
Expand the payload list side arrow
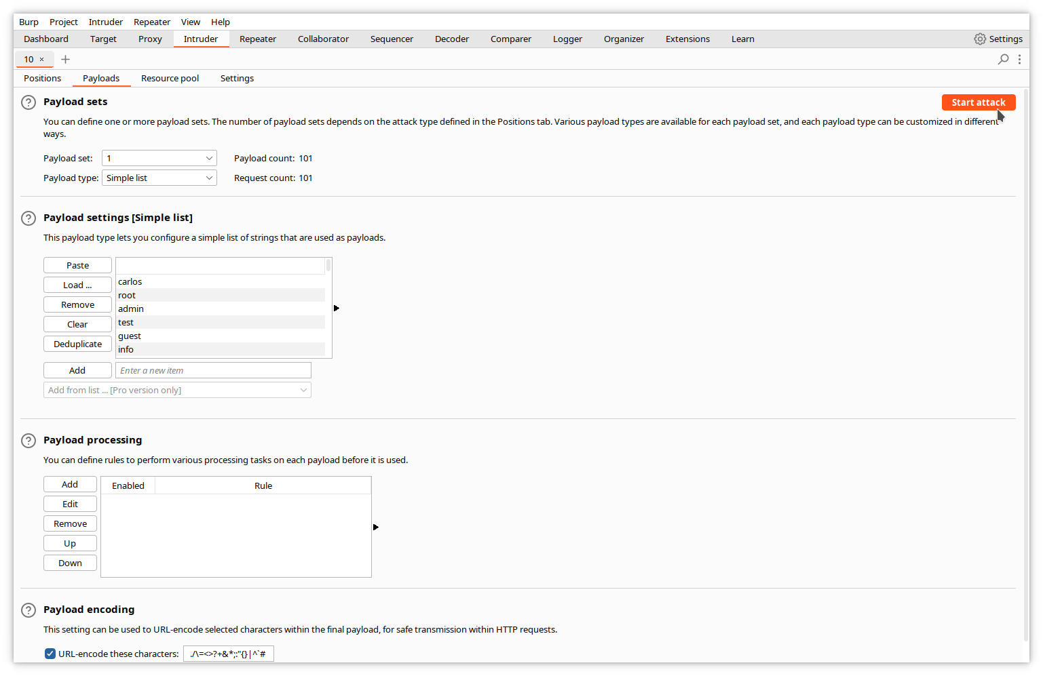pos(336,309)
